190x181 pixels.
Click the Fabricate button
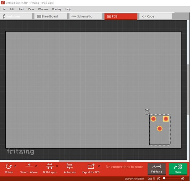(156, 169)
